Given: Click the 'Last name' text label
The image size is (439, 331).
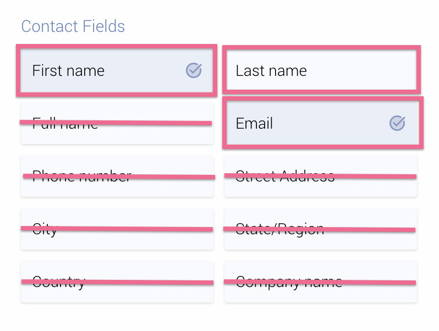Looking at the screenshot, I should coord(271,70).
